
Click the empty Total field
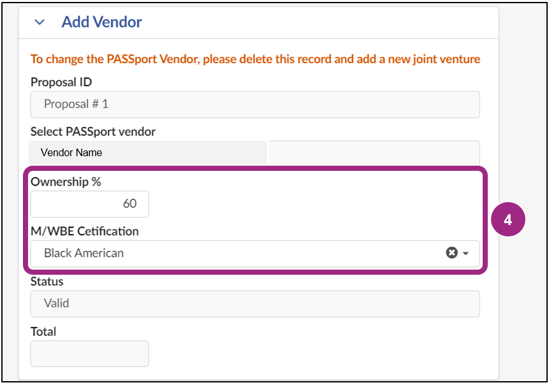tap(89, 353)
